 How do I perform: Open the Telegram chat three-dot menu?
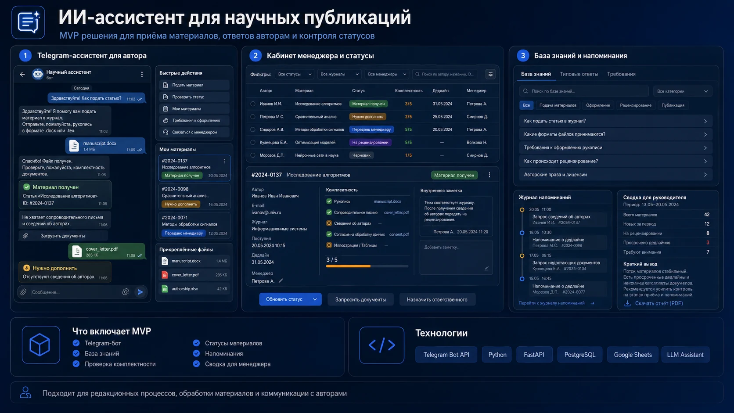coord(142,75)
